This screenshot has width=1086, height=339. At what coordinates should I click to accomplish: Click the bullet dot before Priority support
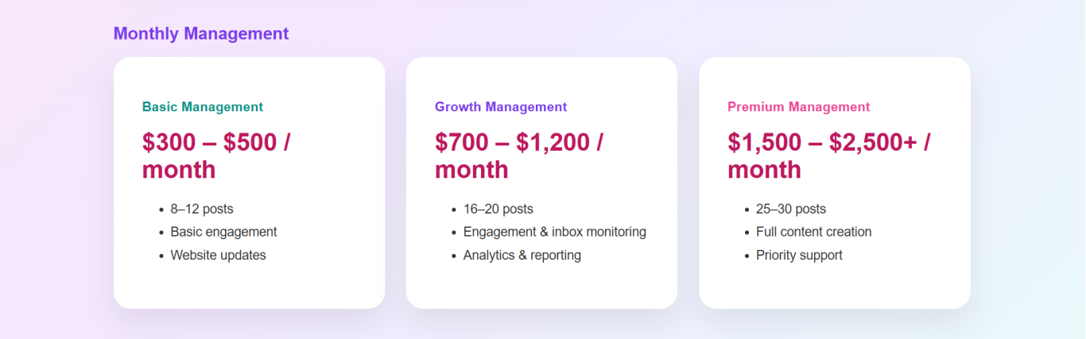coord(747,256)
